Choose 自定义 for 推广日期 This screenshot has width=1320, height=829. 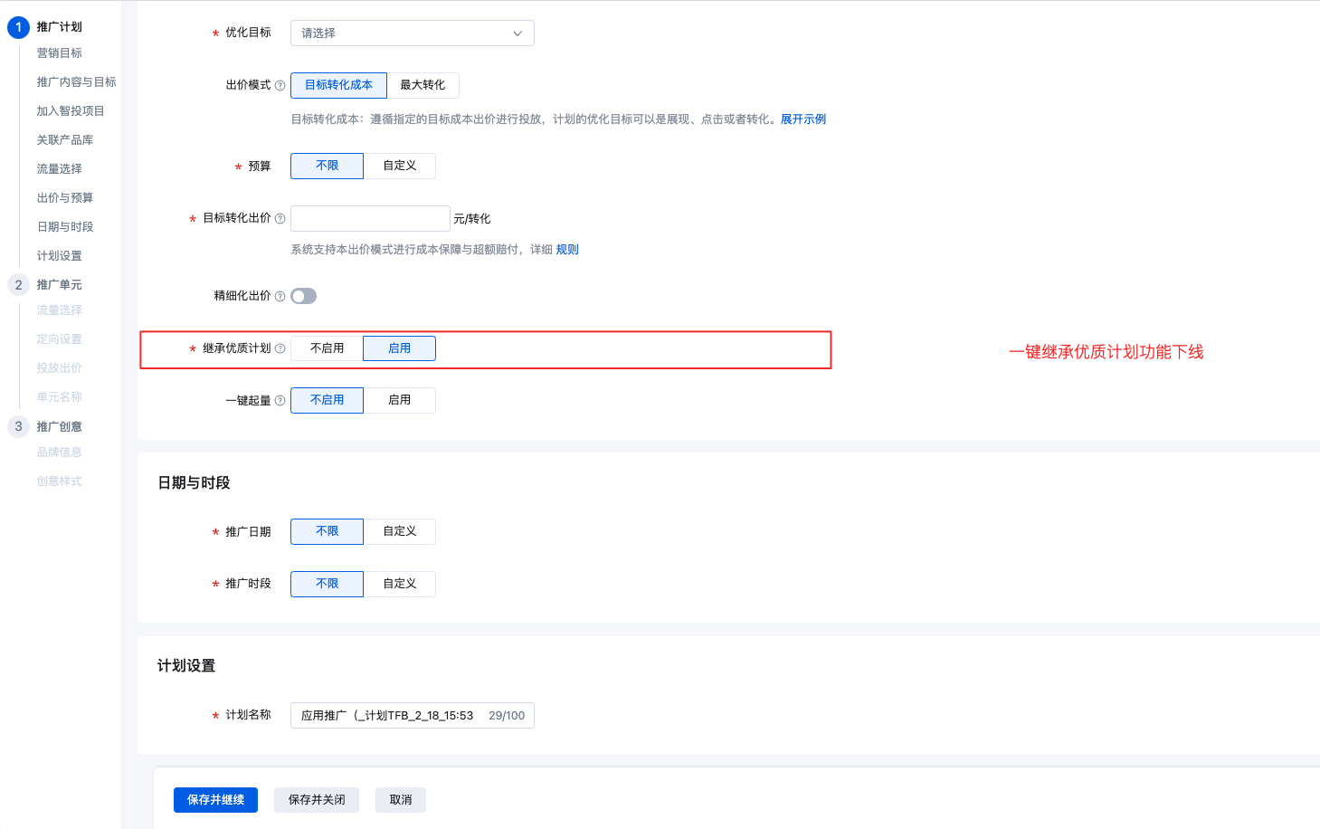[399, 531]
